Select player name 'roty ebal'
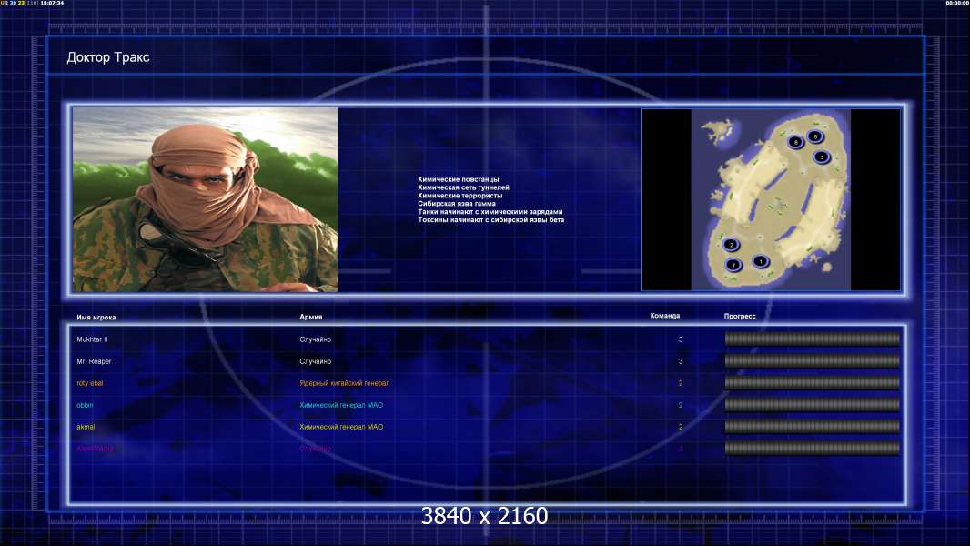 (x=90, y=383)
